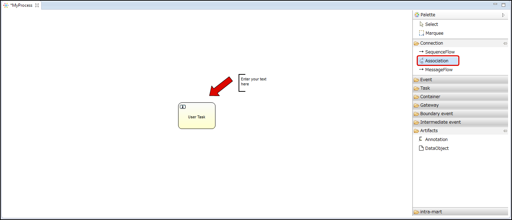Expand the intra-mart palette drawer
Viewport: 512px width, 220px height.
(461, 211)
